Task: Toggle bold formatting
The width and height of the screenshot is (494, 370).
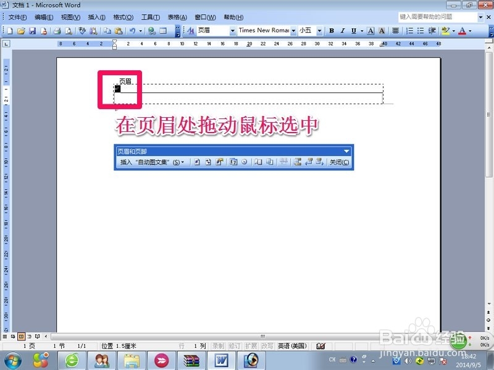Action: 332,30
